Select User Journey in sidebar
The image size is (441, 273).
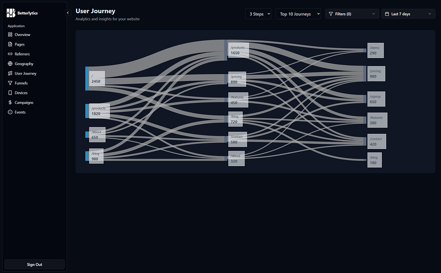34,73
